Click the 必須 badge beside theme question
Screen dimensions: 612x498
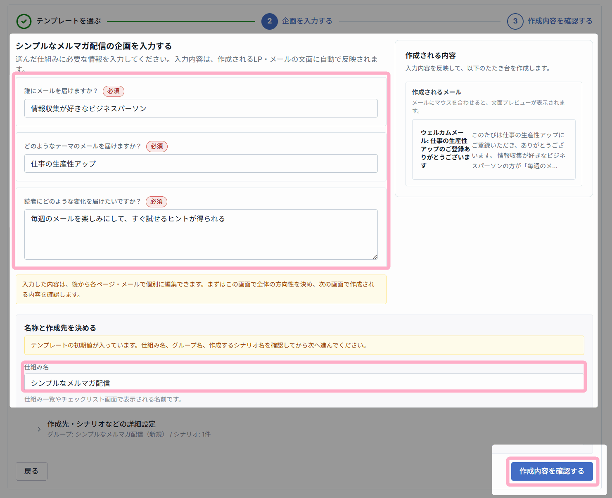point(157,146)
